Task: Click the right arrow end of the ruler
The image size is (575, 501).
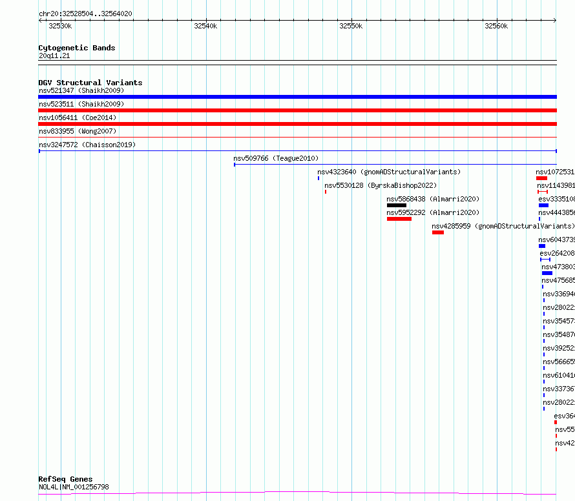Action: (x=555, y=21)
